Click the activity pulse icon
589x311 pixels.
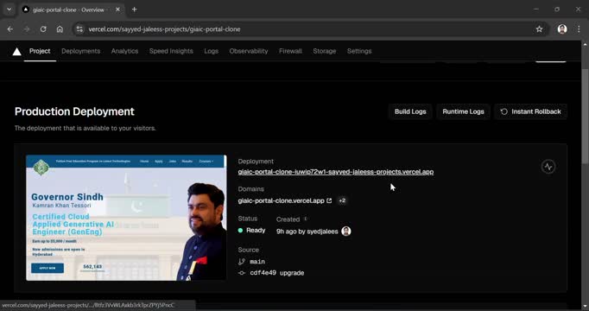click(x=548, y=167)
